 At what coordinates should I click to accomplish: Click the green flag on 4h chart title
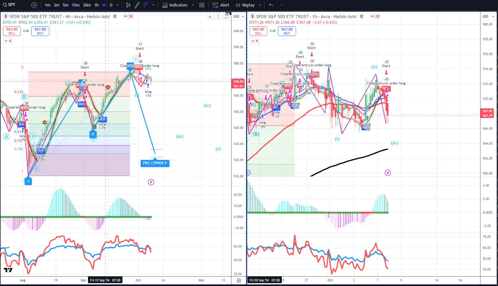(115, 17)
